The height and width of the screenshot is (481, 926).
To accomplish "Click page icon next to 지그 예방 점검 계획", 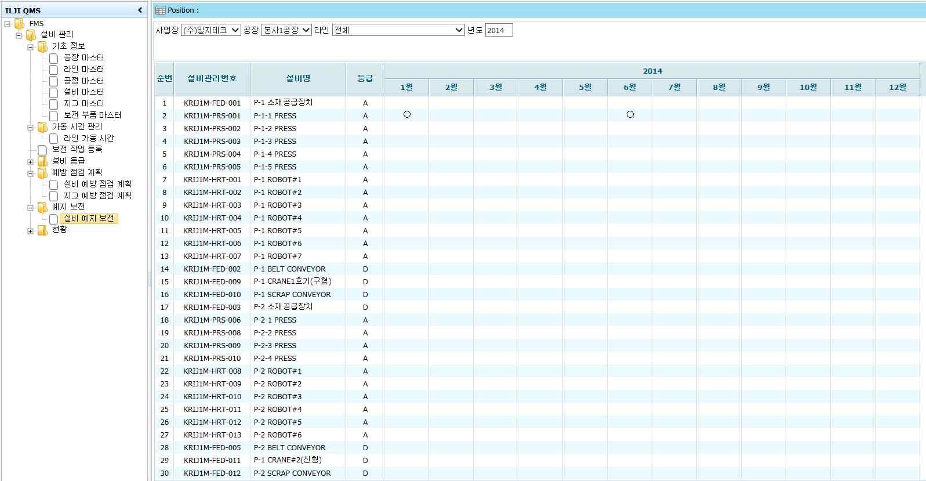I will click(54, 196).
